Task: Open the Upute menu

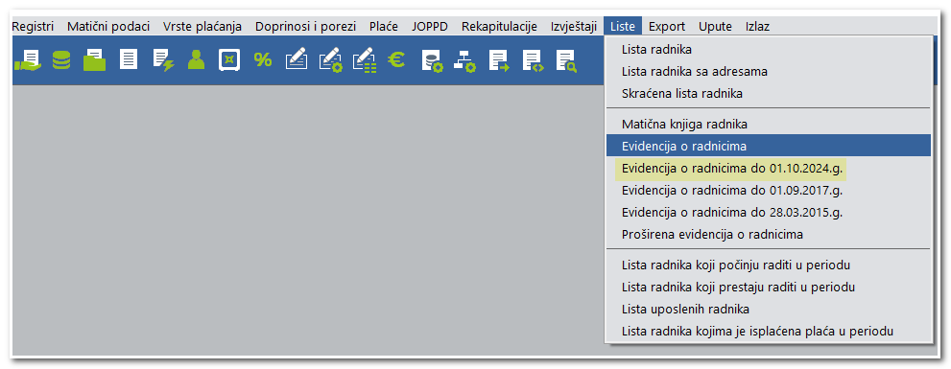Action: click(715, 26)
